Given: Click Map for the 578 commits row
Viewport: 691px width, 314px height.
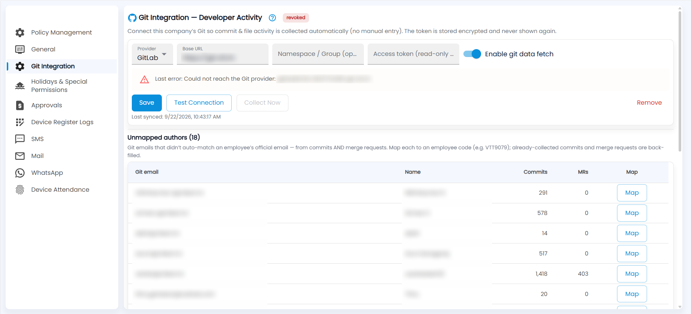Looking at the screenshot, I should (632, 213).
